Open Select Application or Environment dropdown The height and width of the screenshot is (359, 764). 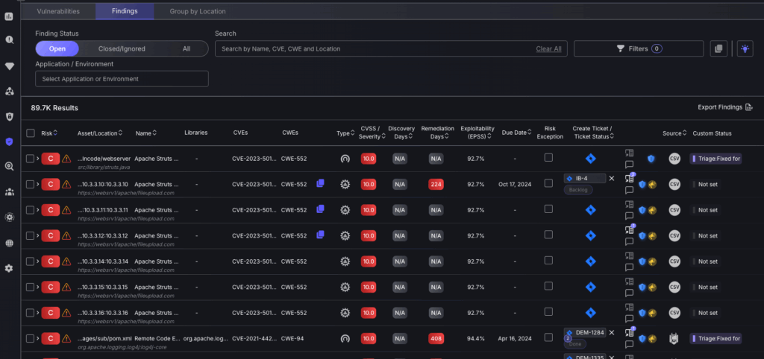click(122, 79)
